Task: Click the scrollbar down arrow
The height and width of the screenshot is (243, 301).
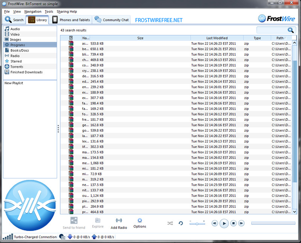Action: click(294, 212)
